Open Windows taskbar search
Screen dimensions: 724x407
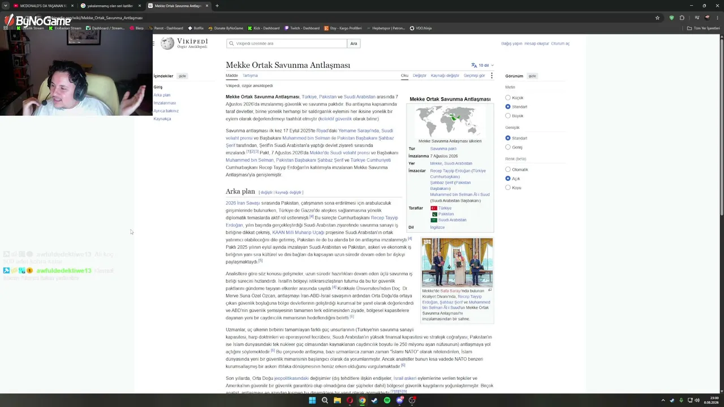click(325, 400)
